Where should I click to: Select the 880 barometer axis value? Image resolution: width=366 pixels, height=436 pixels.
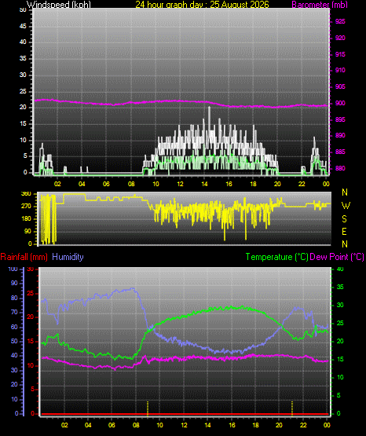(x=340, y=168)
